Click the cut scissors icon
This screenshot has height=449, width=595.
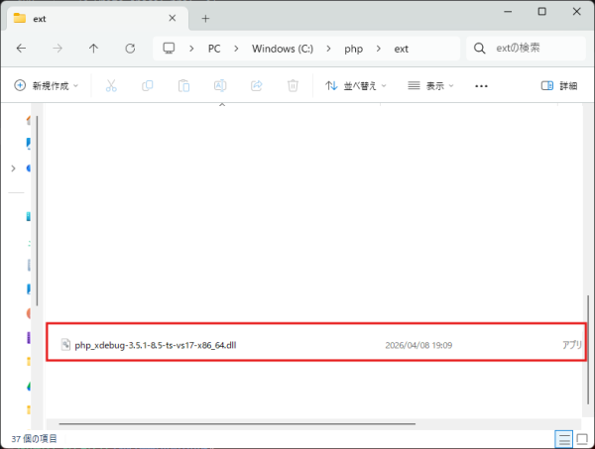click(111, 85)
